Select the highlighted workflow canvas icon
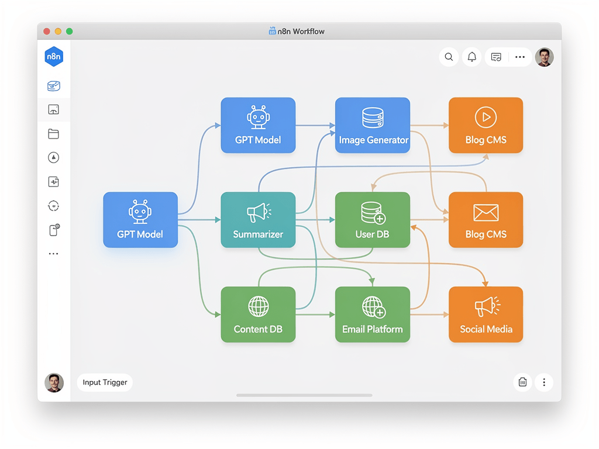The height and width of the screenshot is (449, 599). pyautogui.click(x=54, y=109)
